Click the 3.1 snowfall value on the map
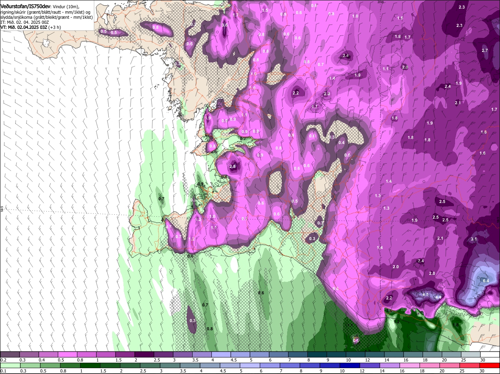The height and width of the screenshot is (374, 500). (474, 239)
